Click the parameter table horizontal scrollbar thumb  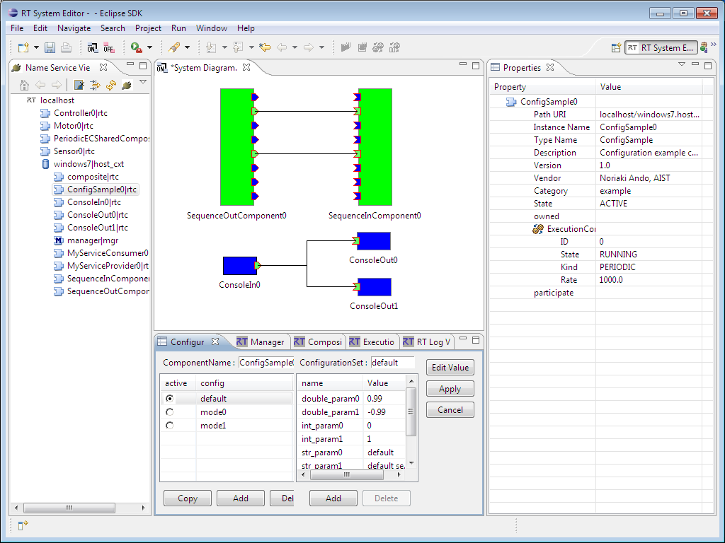(347, 474)
